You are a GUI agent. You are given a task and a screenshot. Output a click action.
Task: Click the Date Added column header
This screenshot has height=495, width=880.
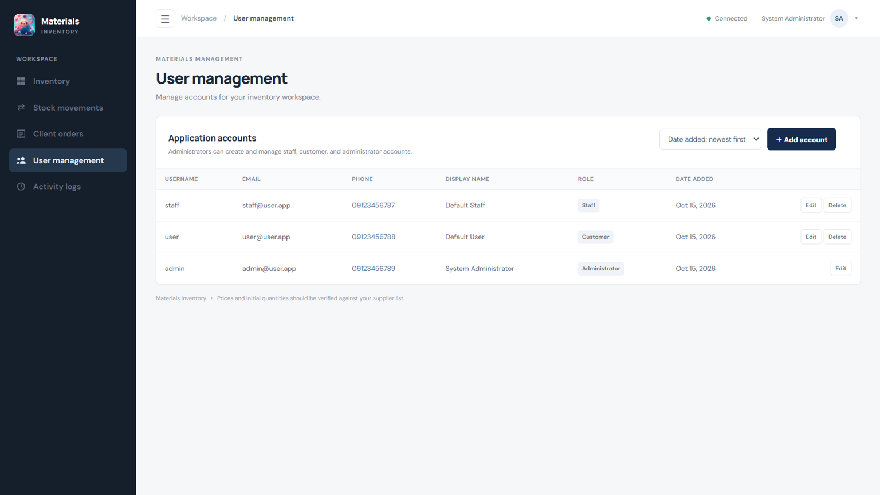[x=694, y=179]
